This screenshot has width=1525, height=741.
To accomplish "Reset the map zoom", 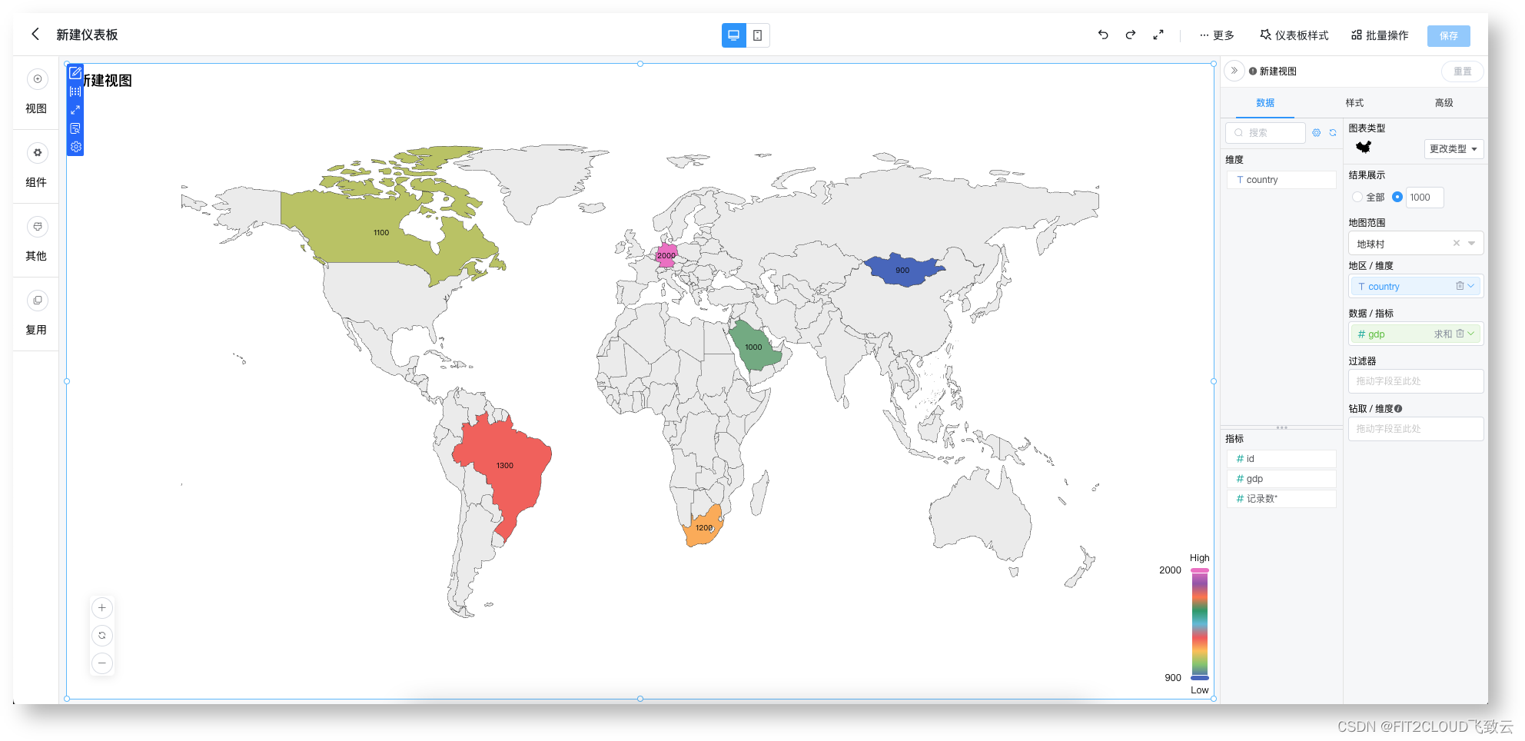I will pos(102,636).
